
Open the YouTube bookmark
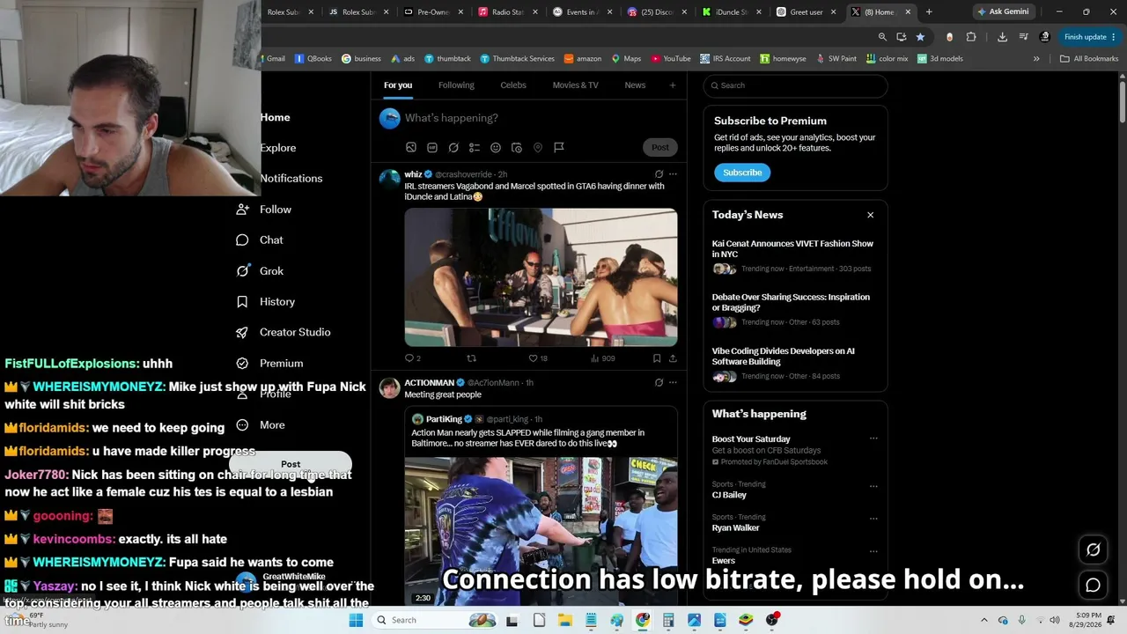click(x=671, y=59)
